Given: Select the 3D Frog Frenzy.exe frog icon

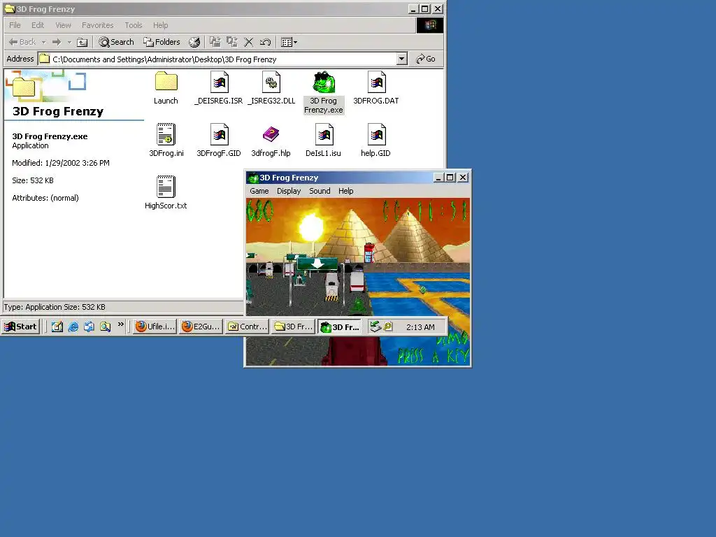Looking at the screenshot, I should click(x=324, y=83).
